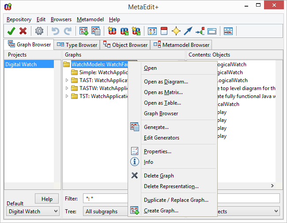Click the Properties icon in context menu
The image size is (287, 223).
[135, 151]
